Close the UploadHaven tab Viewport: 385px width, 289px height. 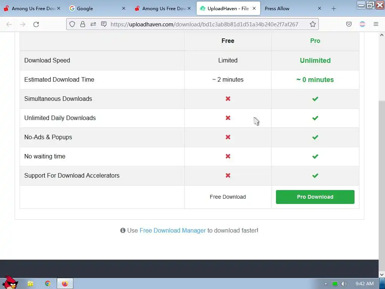[x=254, y=8]
